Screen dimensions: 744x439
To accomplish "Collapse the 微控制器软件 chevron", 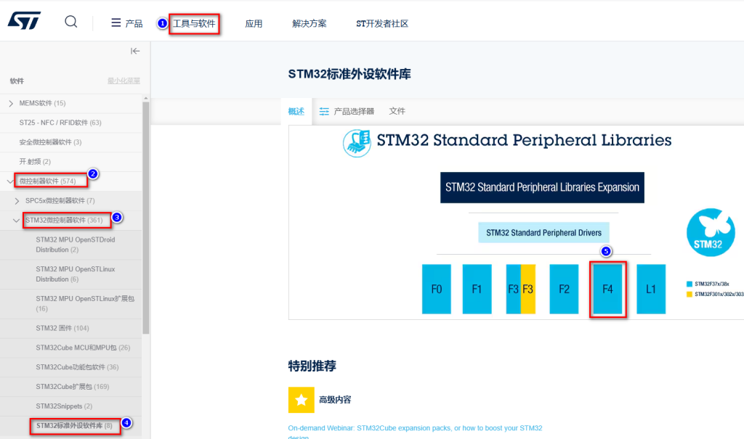I will pyautogui.click(x=10, y=181).
